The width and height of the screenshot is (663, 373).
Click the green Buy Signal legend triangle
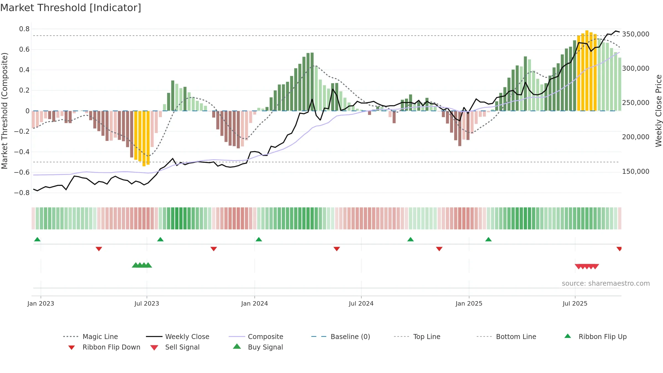click(x=237, y=346)
